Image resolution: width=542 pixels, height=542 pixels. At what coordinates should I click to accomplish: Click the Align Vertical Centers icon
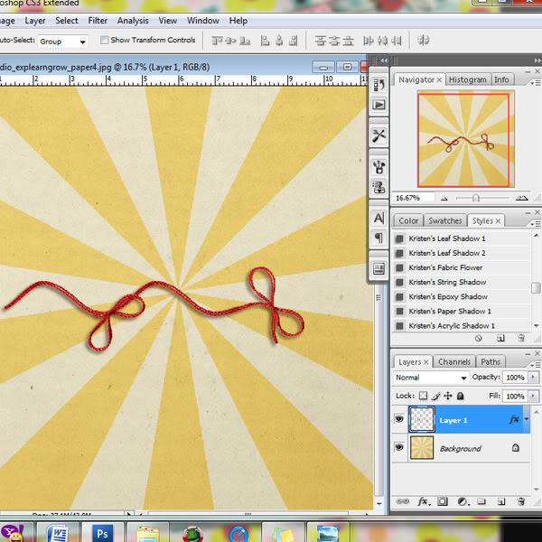pyautogui.click(x=231, y=42)
